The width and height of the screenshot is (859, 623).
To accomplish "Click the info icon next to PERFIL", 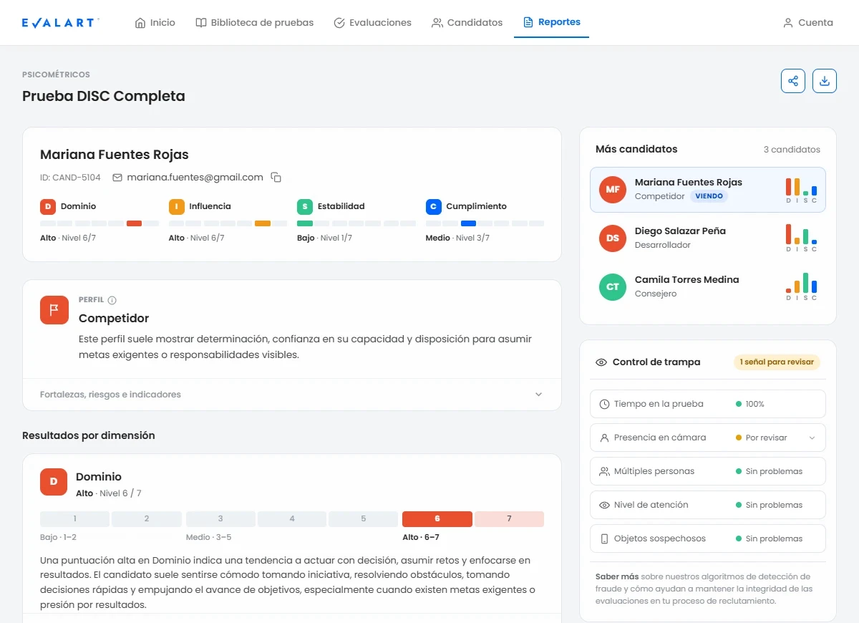I will click(112, 300).
